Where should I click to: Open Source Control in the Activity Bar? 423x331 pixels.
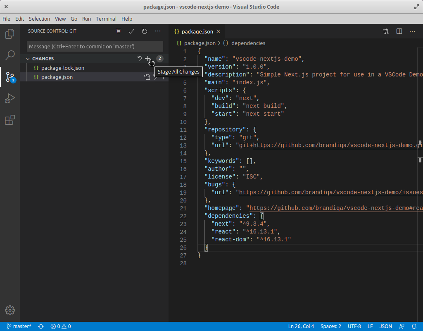tap(10, 77)
